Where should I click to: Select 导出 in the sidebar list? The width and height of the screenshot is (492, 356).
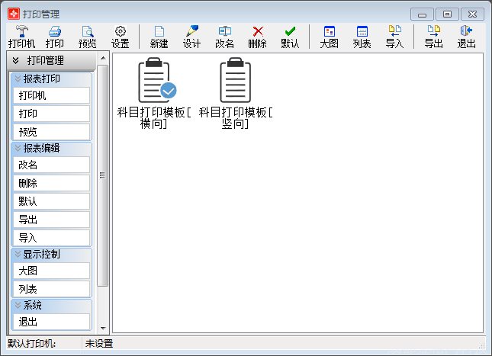coord(52,220)
